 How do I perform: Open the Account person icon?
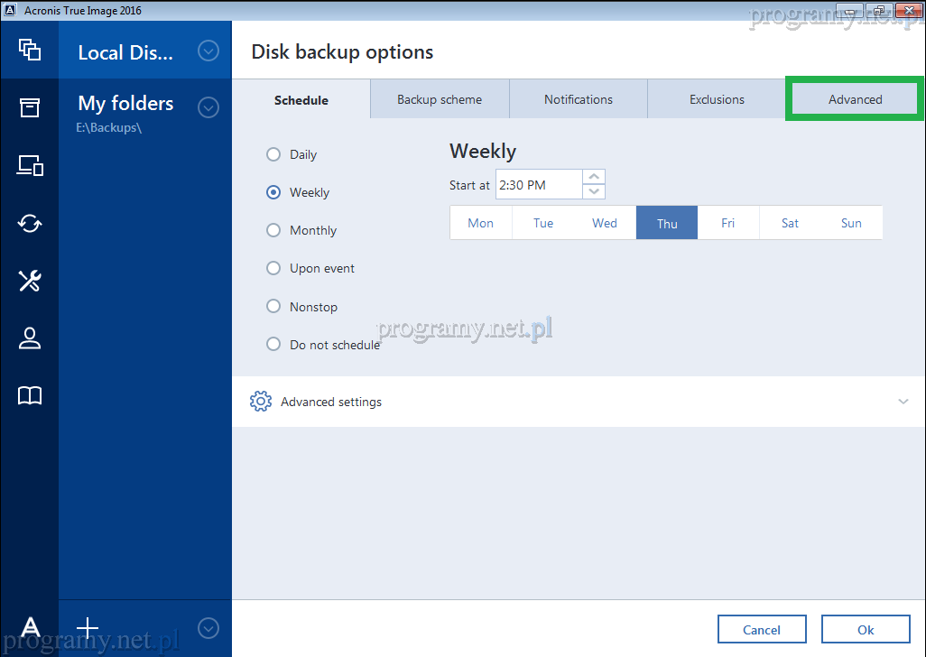[x=30, y=338]
